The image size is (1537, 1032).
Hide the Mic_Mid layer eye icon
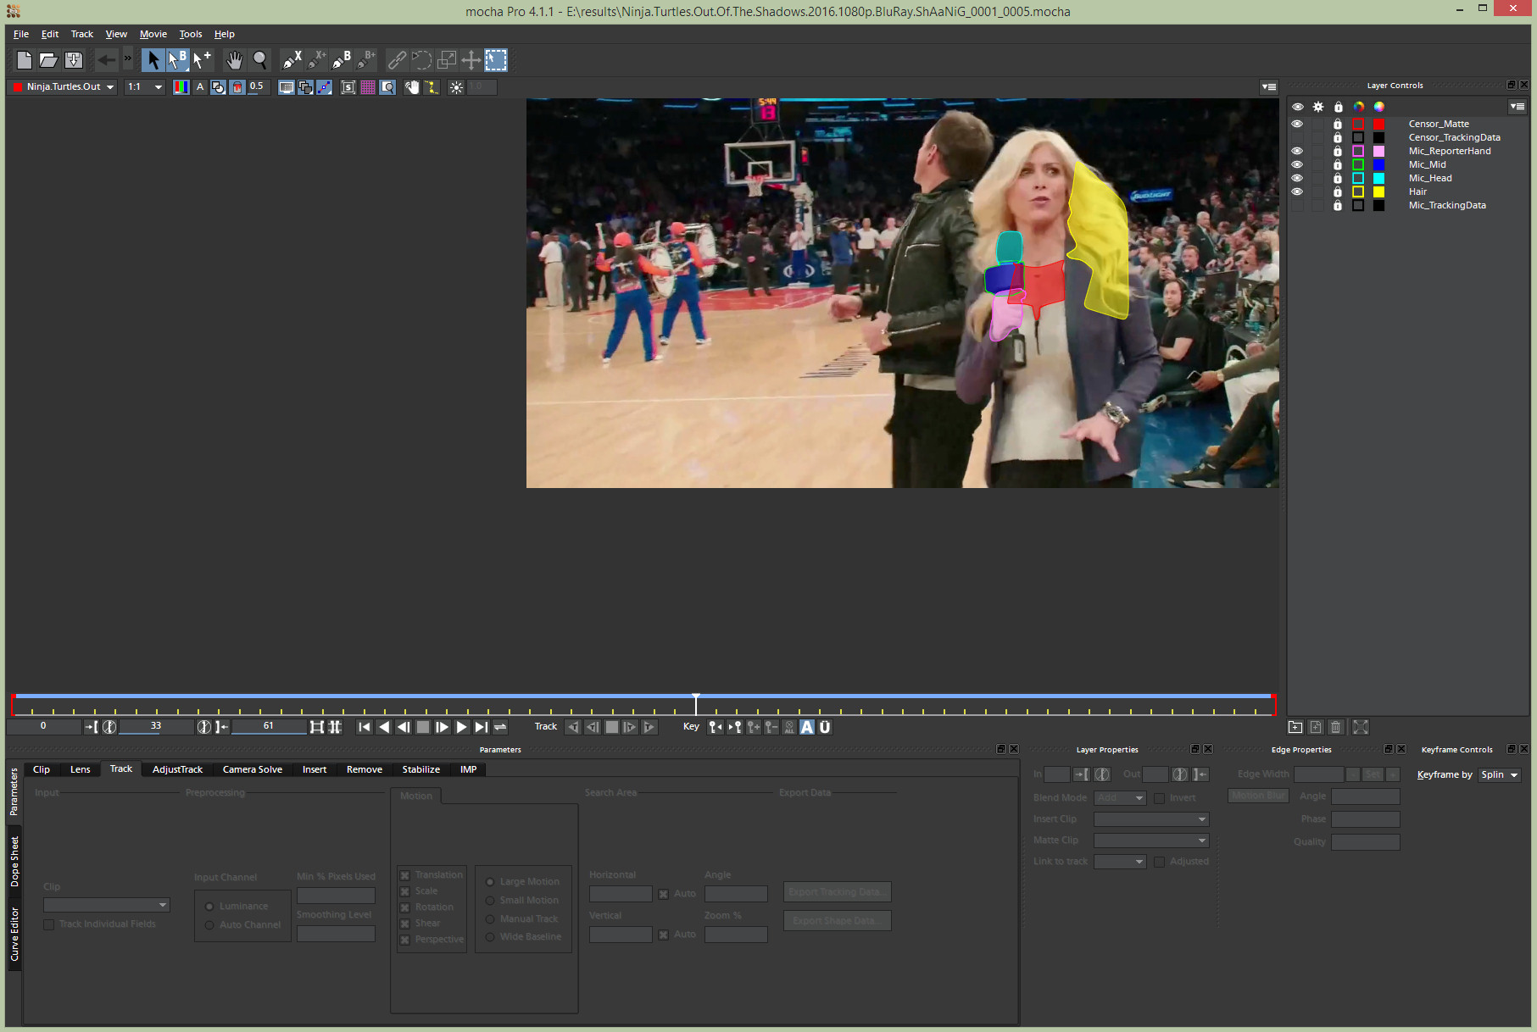(x=1297, y=164)
